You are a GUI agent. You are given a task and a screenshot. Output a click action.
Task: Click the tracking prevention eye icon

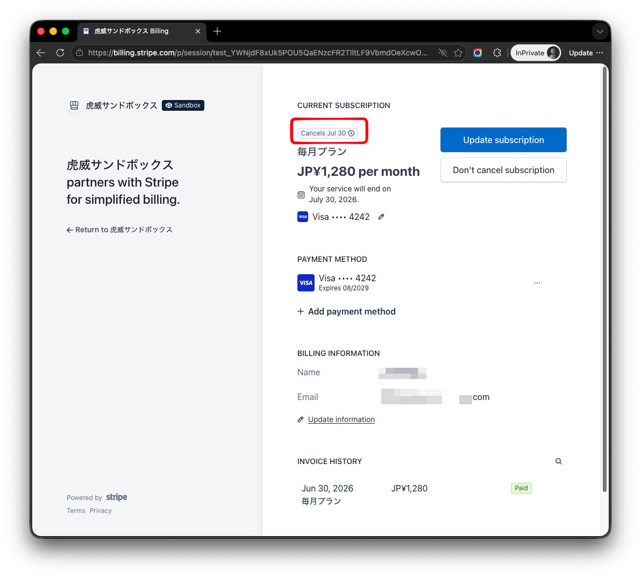click(x=443, y=53)
